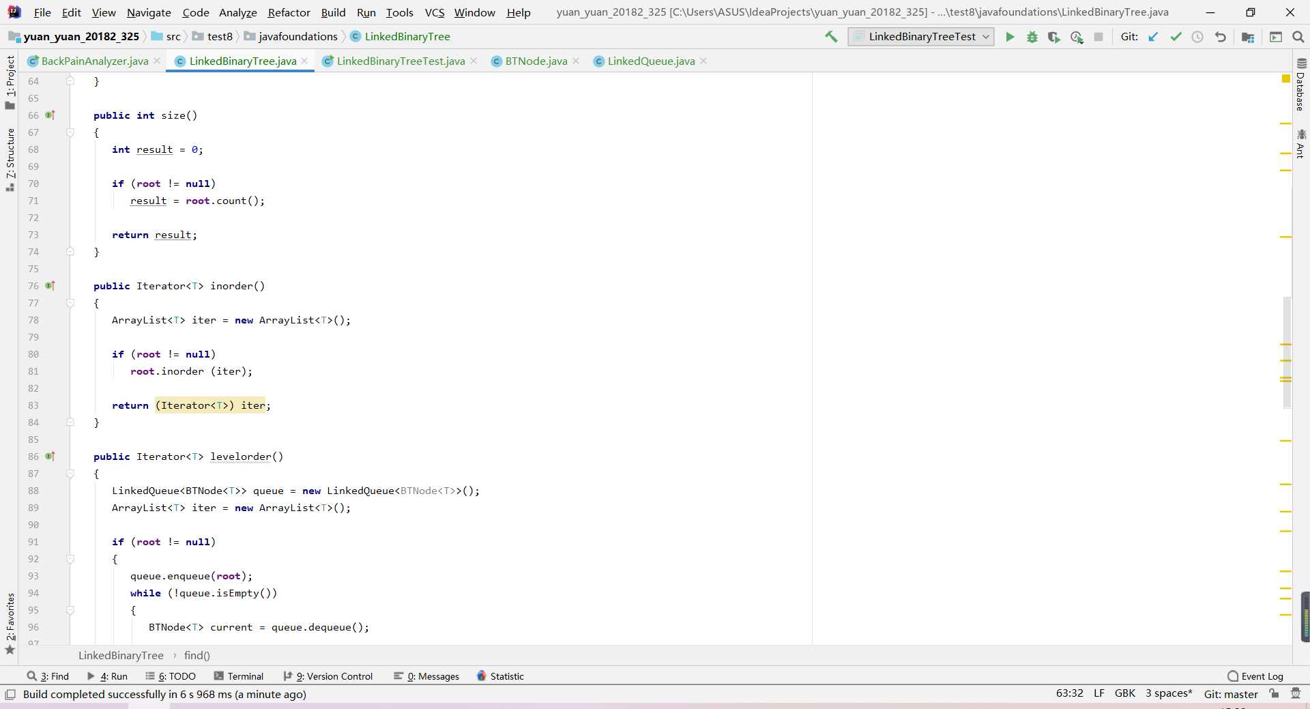Open the Terminal tool window
This screenshot has width=1310, height=709.
click(x=239, y=676)
